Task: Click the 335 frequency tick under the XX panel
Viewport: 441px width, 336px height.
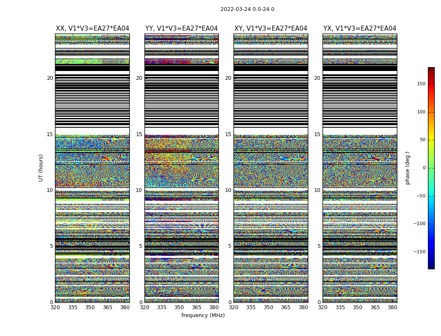Action: point(73,307)
